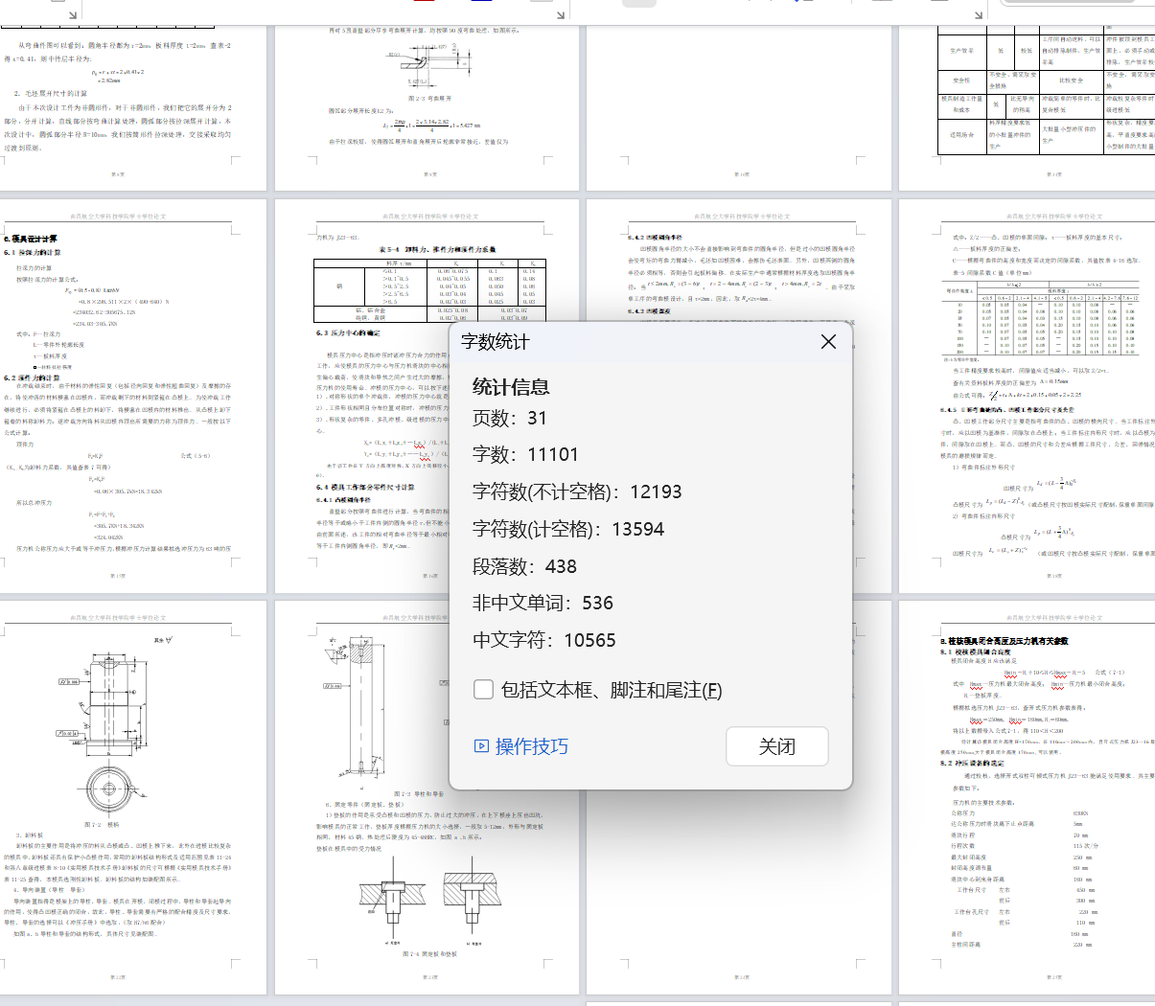Select the 非中文单词：536 line
The width and height of the screenshot is (1155, 1006).
click(x=543, y=603)
